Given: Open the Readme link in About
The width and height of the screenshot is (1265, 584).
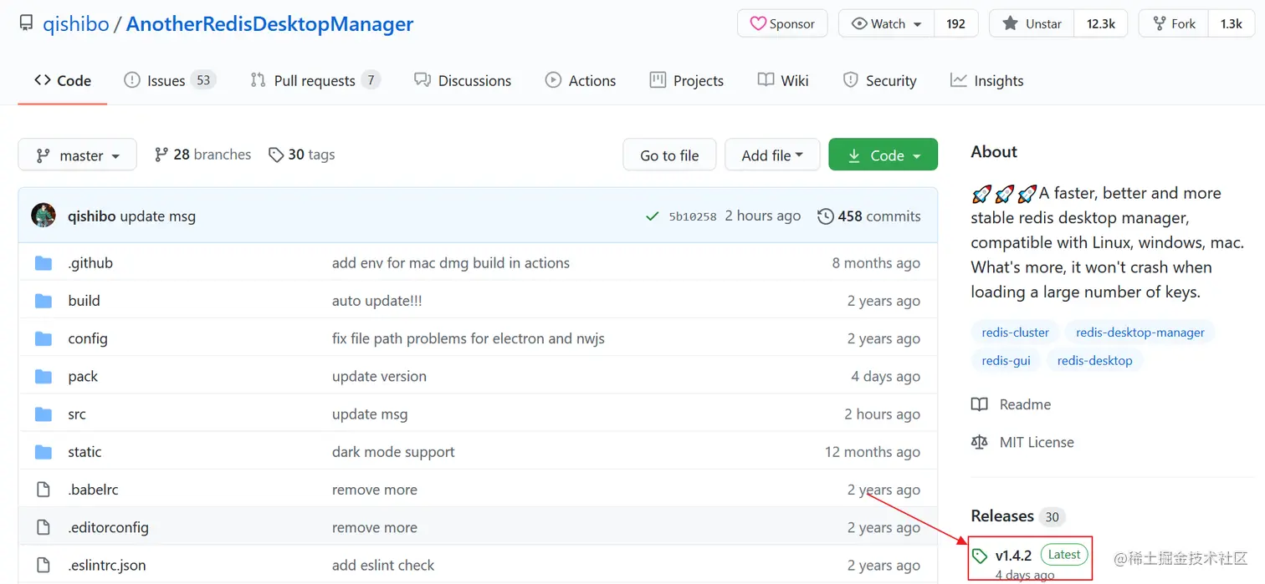Looking at the screenshot, I should (x=1011, y=404).
